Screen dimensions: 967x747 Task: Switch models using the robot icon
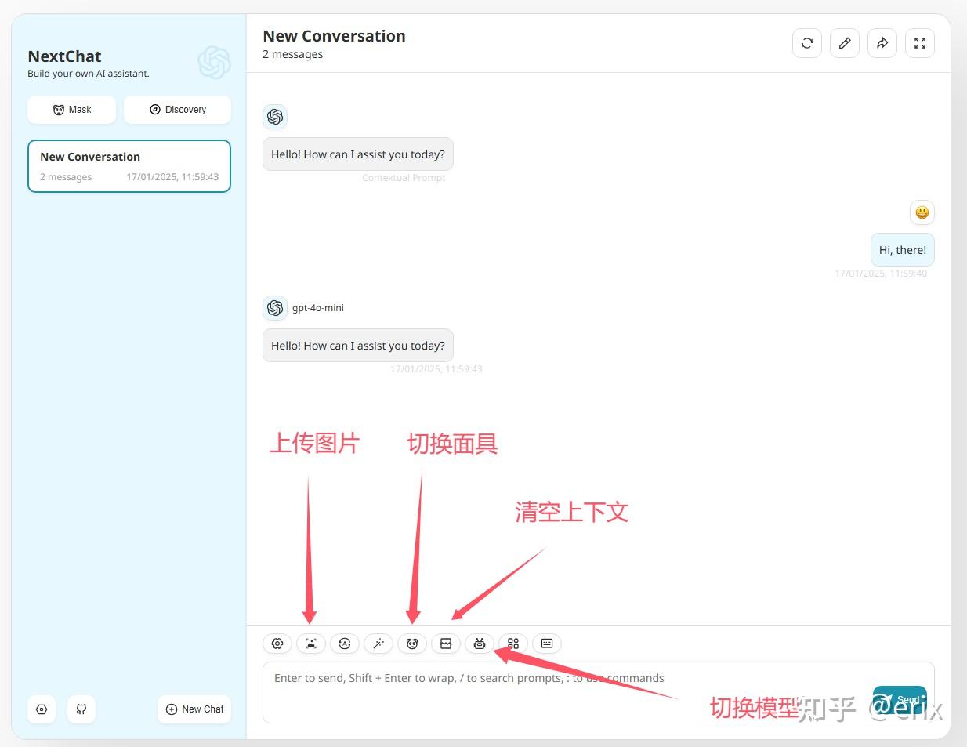coord(480,643)
